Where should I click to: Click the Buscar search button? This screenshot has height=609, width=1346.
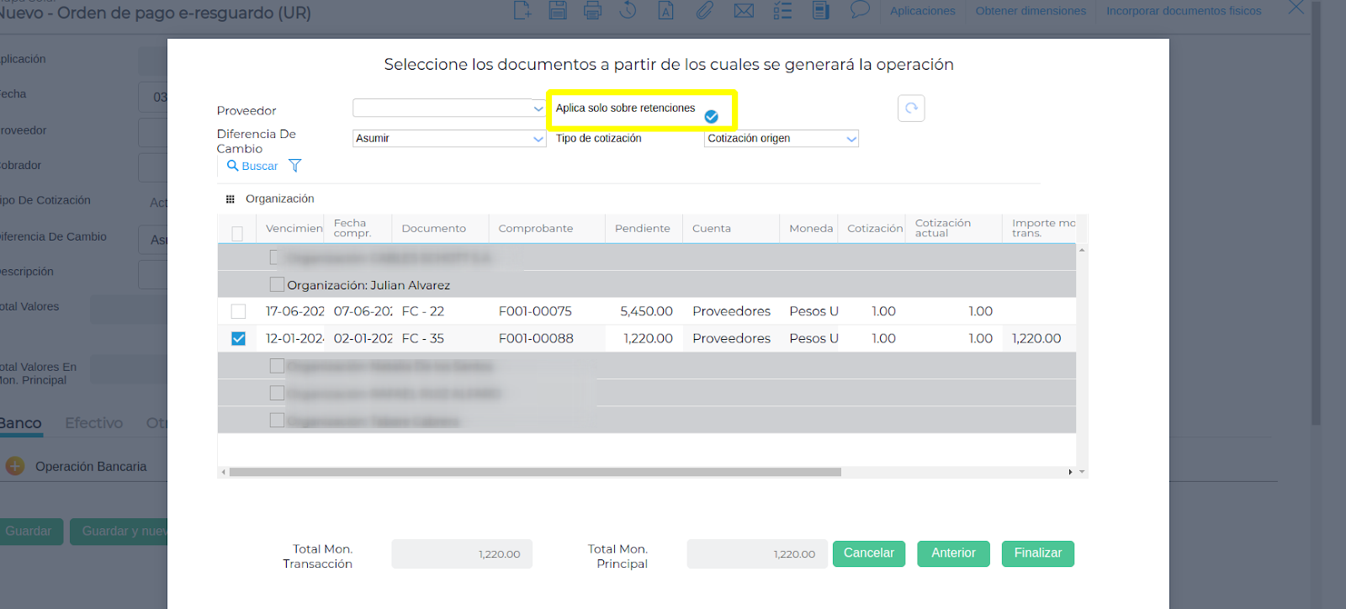coord(252,166)
